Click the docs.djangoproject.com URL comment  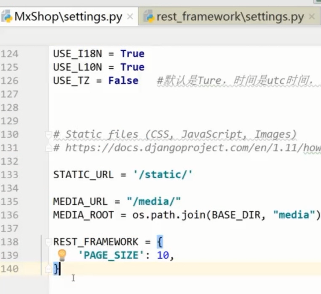187,148
